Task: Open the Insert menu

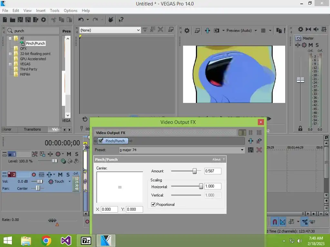Action: tap(41, 11)
